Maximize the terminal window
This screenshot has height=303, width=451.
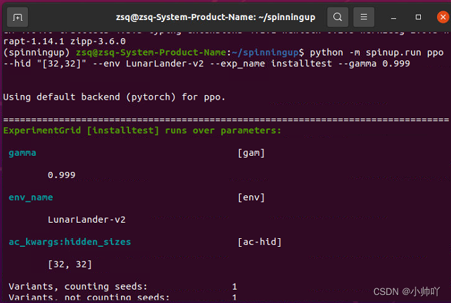point(418,17)
